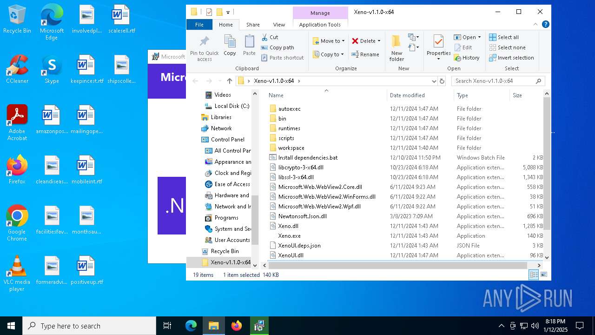The height and width of the screenshot is (335, 595).
Task: Open the Open button dropdown arrow
Action: [479, 37]
